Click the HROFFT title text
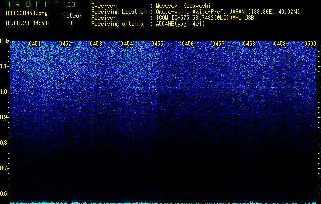This screenshot has height=204, width=321. tap(32, 4)
